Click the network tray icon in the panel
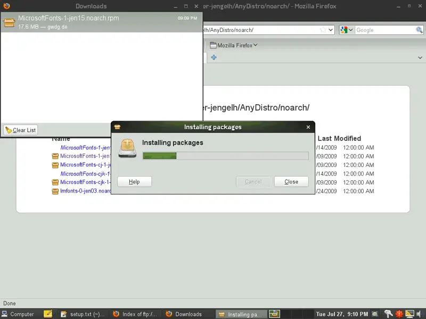Image resolution: width=426 pixels, height=319 pixels. [x=389, y=314]
